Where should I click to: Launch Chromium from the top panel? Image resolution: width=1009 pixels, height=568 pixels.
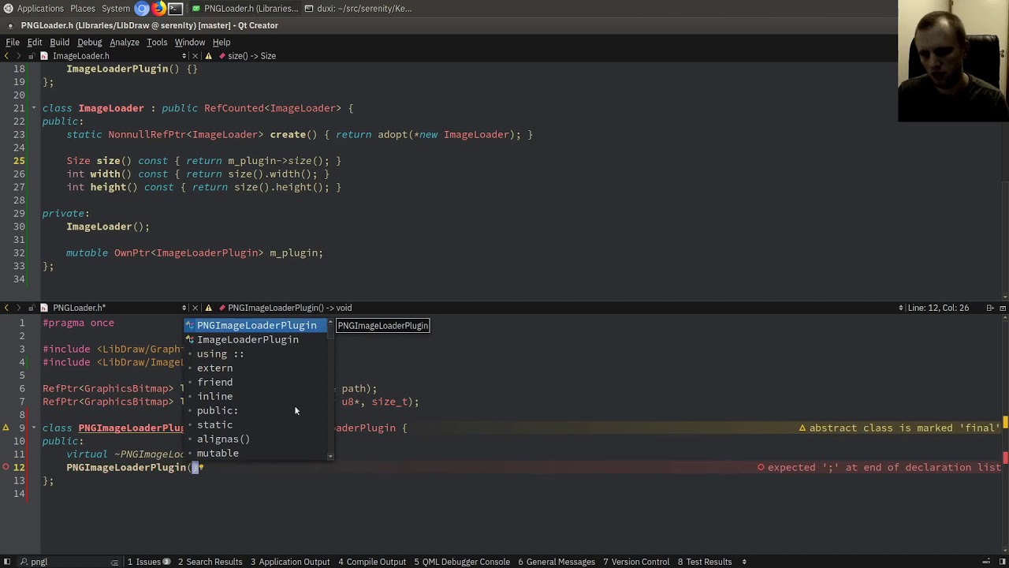pos(142,9)
